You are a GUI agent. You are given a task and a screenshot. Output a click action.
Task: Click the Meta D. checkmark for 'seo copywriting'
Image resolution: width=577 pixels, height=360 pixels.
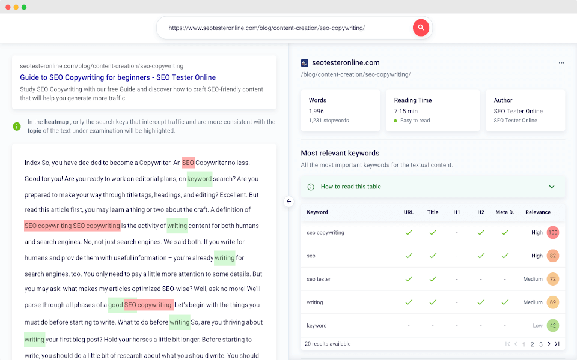click(505, 233)
